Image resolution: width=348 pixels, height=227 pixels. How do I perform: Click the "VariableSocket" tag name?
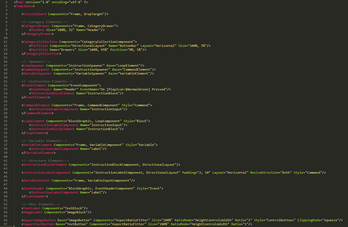click(x=37, y=180)
